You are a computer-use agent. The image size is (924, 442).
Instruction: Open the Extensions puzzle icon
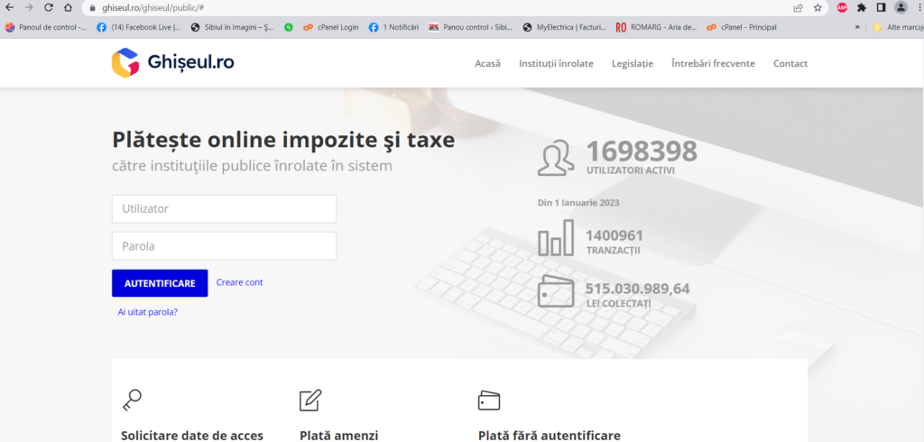tap(862, 7)
